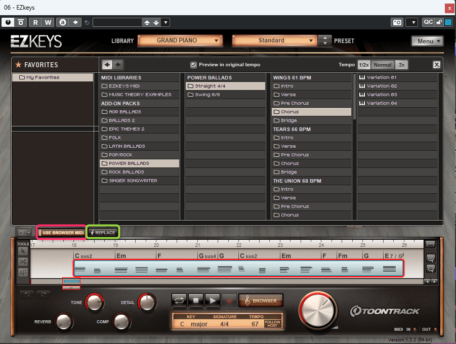Select Swing 6/8 folder
The image size is (456, 344).
point(225,95)
